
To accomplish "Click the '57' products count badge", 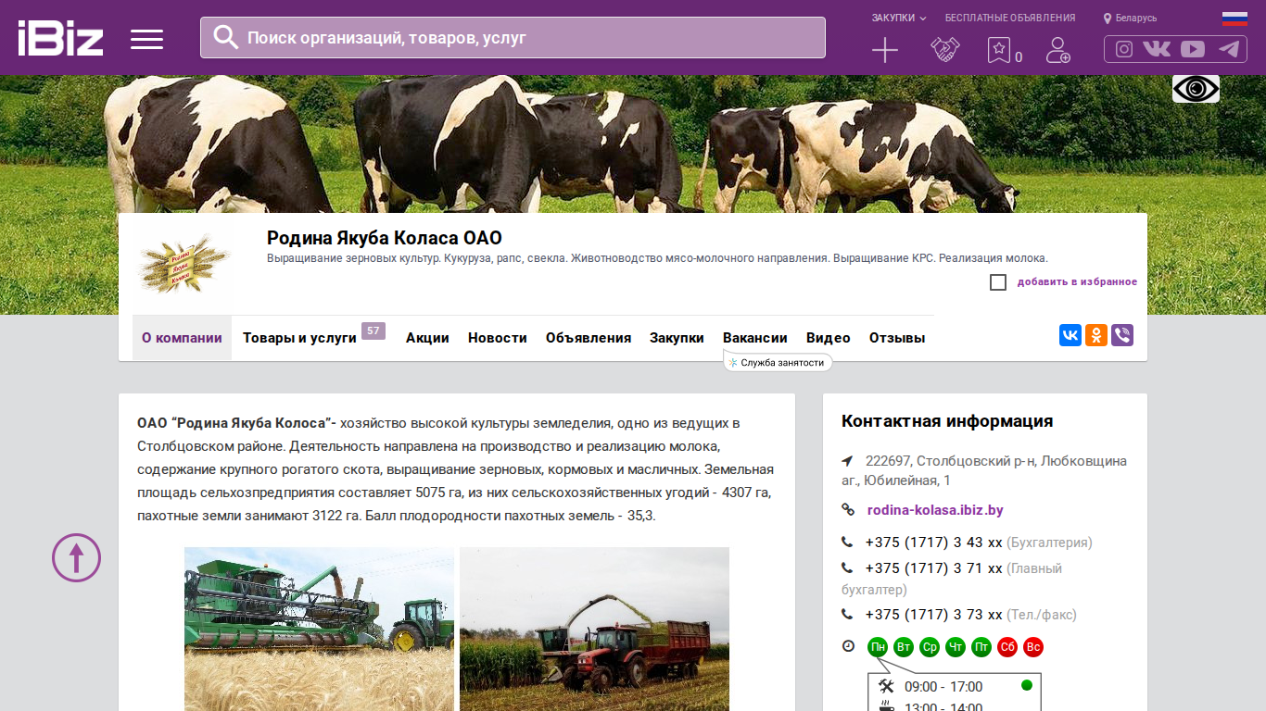I will point(373,331).
